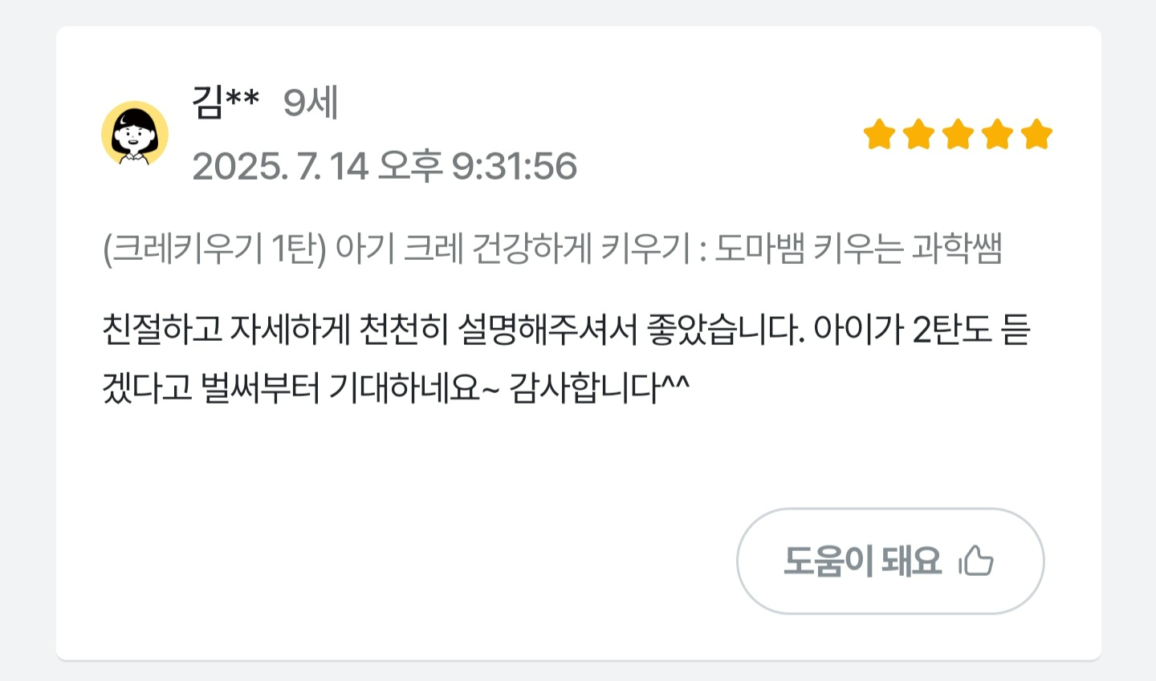Image resolution: width=1156 pixels, height=681 pixels.
Task: Click the "9세" age label
Action: [311, 103]
